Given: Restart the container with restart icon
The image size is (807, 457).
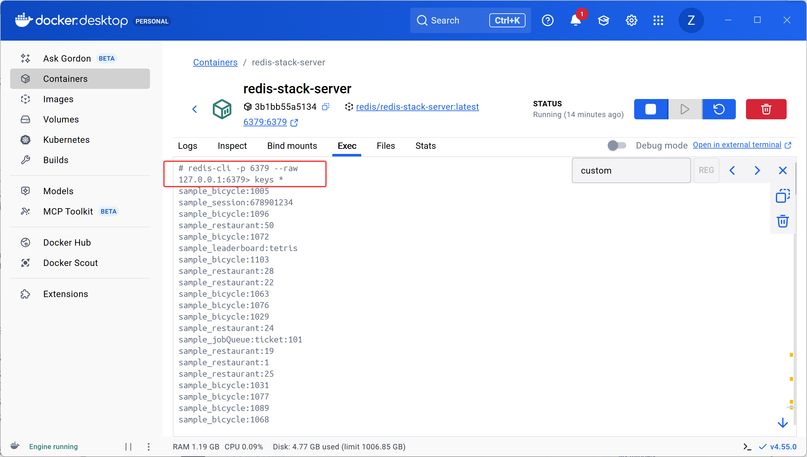Looking at the screenshot, I should coord(719,109).
